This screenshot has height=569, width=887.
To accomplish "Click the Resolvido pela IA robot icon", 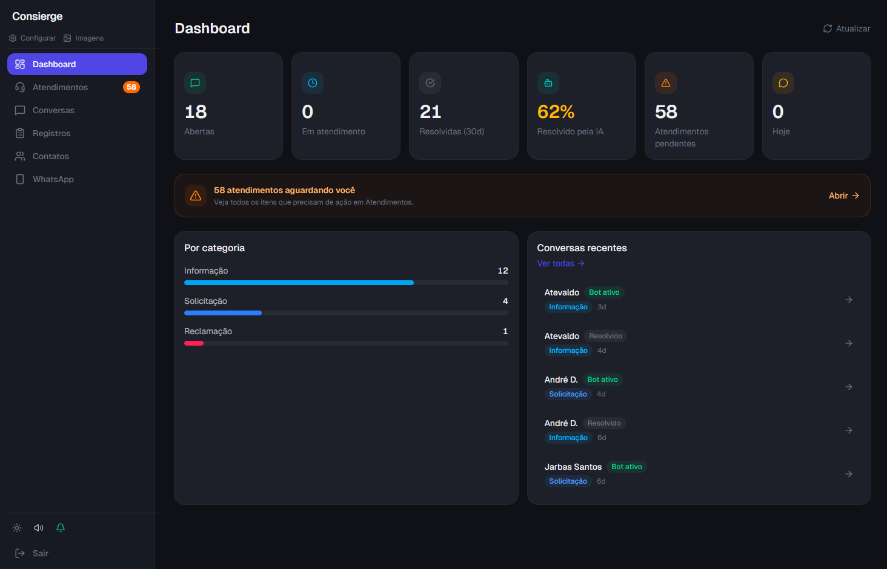I will click(548, 83).
